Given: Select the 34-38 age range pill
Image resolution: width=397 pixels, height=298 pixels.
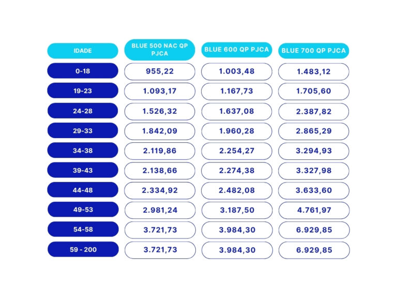Looking at the screenshot, I should point(83,151).
